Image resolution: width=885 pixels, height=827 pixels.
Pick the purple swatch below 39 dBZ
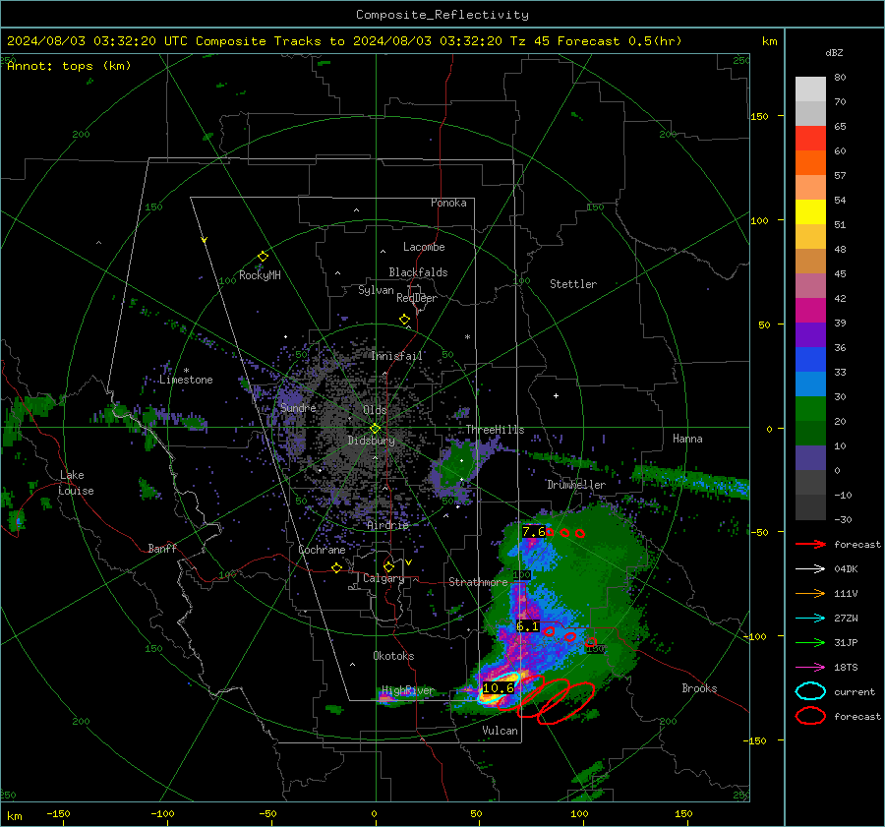pyautogui.click(x=810, y=334)
